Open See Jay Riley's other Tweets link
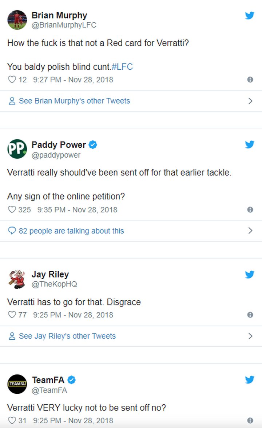This screenshot has width=262, height=428. (x=67, y=336)
